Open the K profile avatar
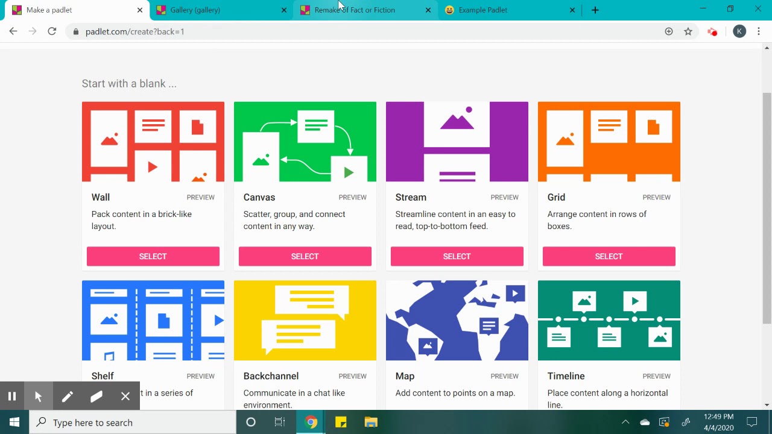 pyautogui.click(x=739, y=31)
